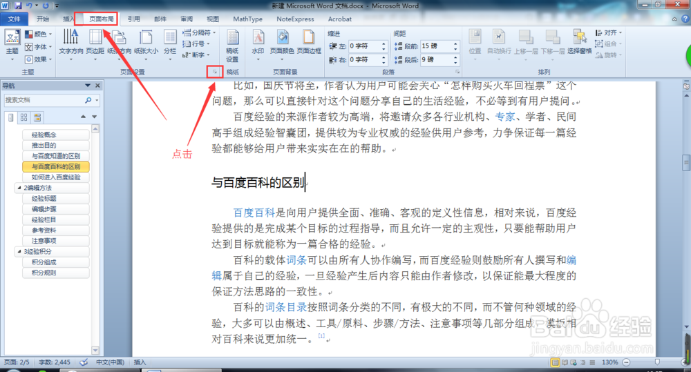Collapse the 2编辑方法 heading group

(x=19, y=188)
